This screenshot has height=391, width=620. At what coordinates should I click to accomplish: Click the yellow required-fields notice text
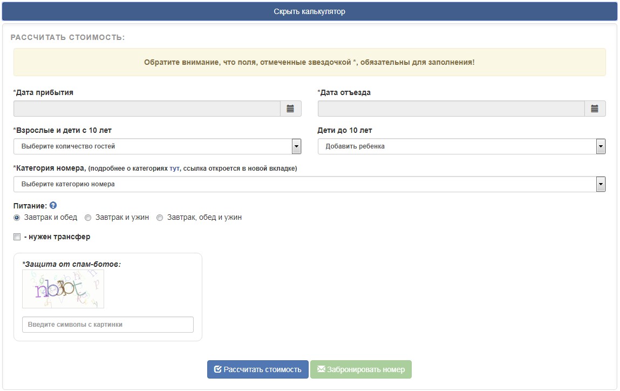point(309,62)
